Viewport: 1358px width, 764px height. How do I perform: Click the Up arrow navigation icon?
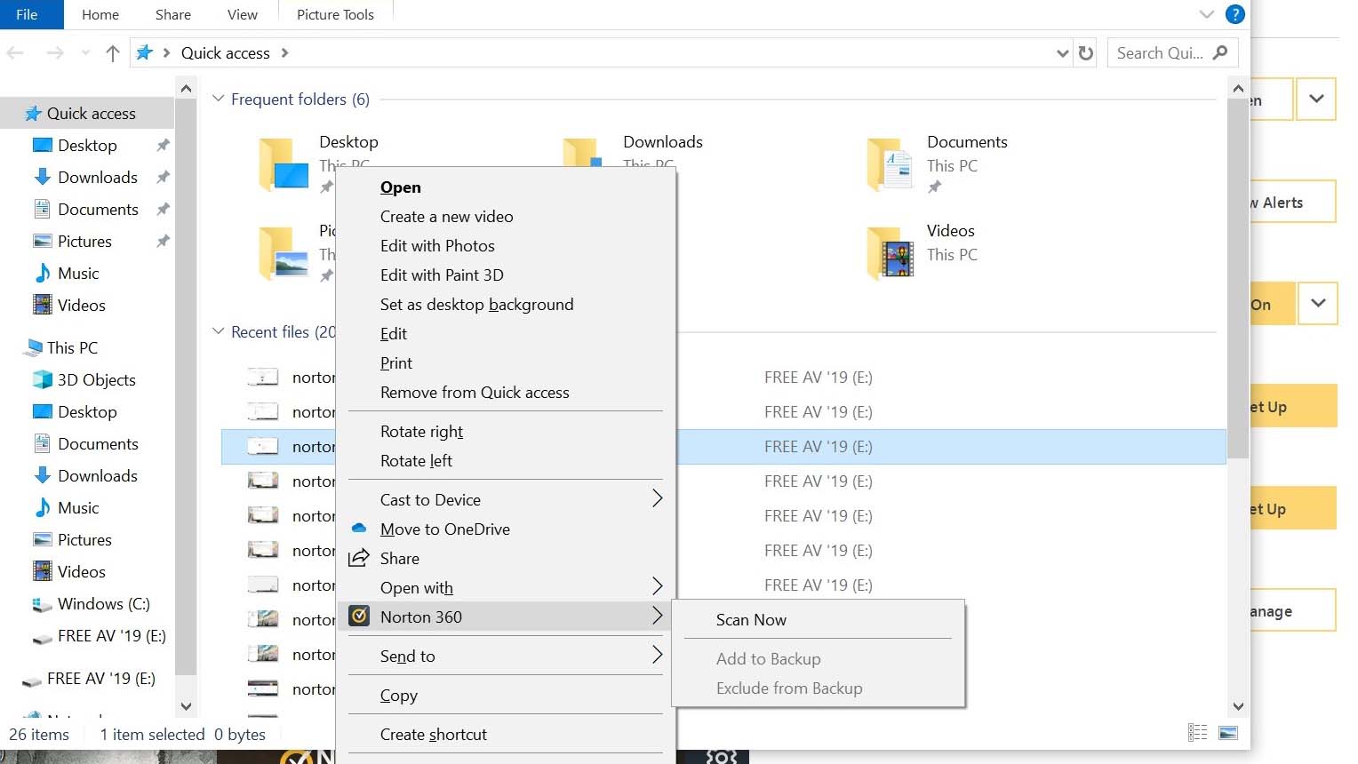(112, 52)
